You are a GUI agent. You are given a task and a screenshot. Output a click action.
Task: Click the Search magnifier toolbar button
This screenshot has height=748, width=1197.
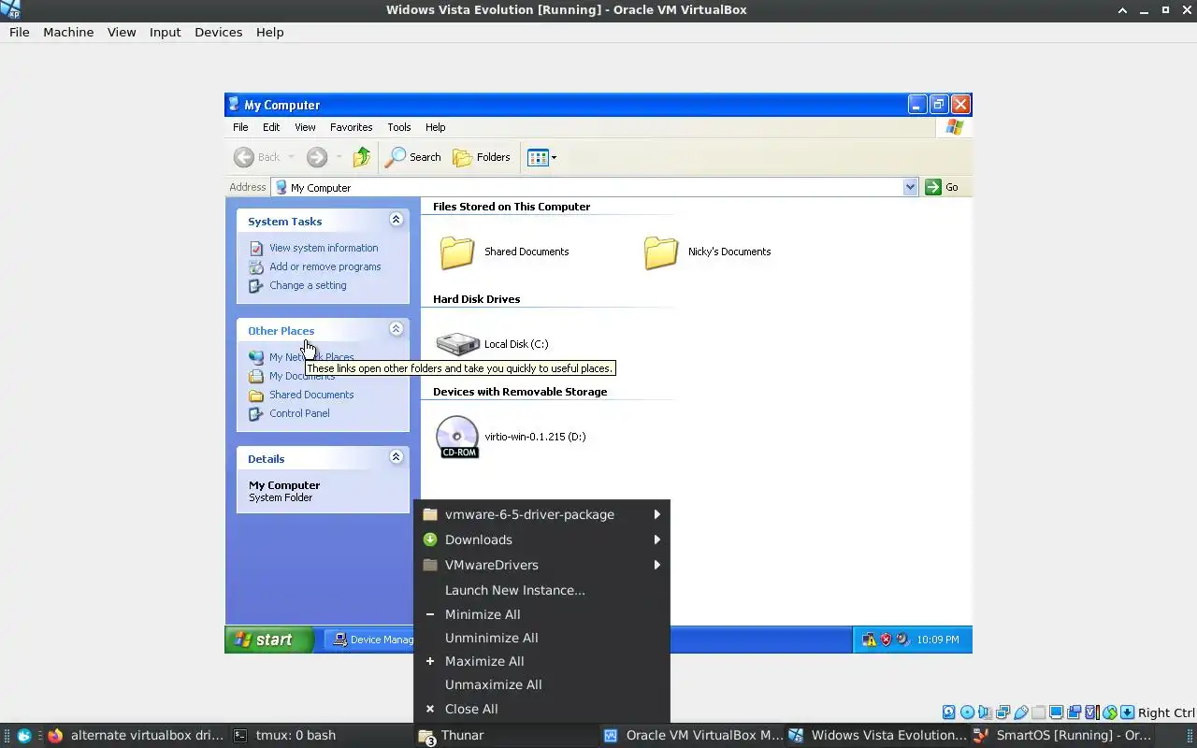click(x=413, y=157)
